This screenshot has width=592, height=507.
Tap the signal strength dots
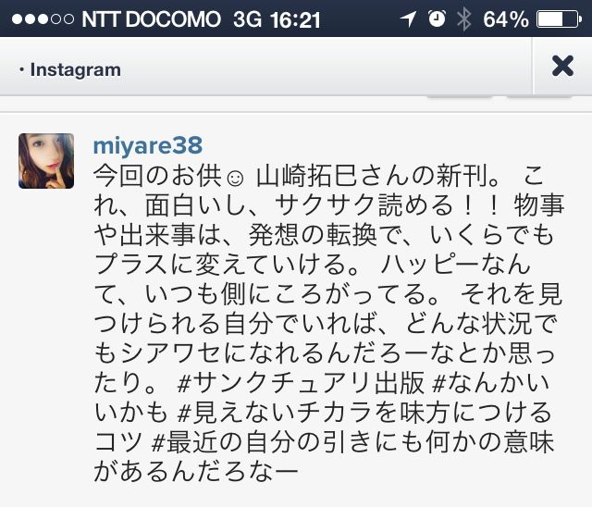point(43,19)
